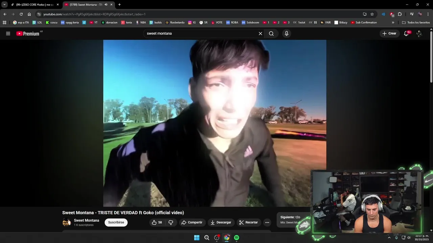Open the Chrome media control icon
This screenshot has width=433, height=243.
tap(412, 14)
